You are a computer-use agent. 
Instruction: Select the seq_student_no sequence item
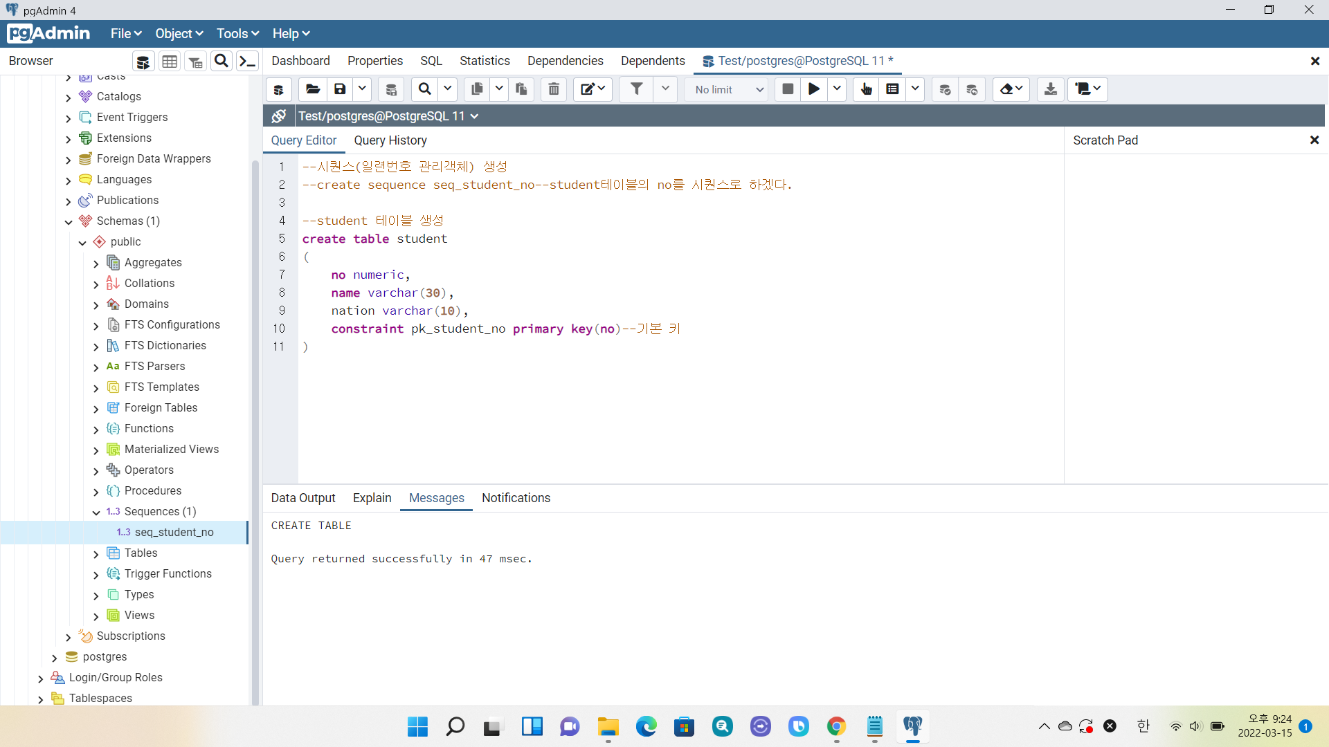pyautogui.click(x=174, y=533)
